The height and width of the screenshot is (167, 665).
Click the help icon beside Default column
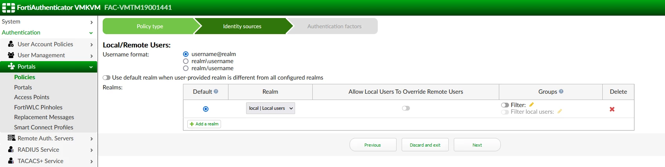216,91
